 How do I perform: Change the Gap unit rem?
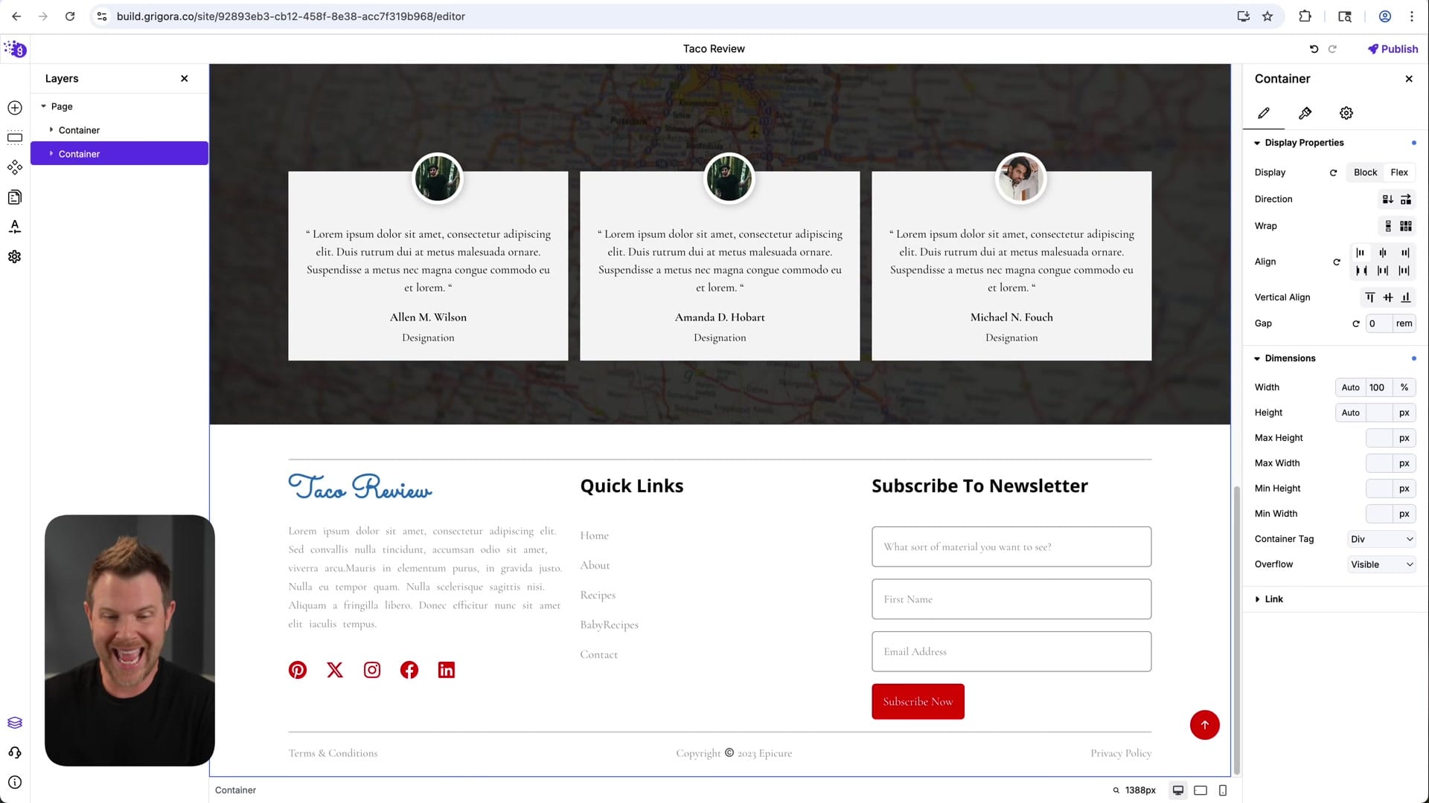(x=1404, y=323)
